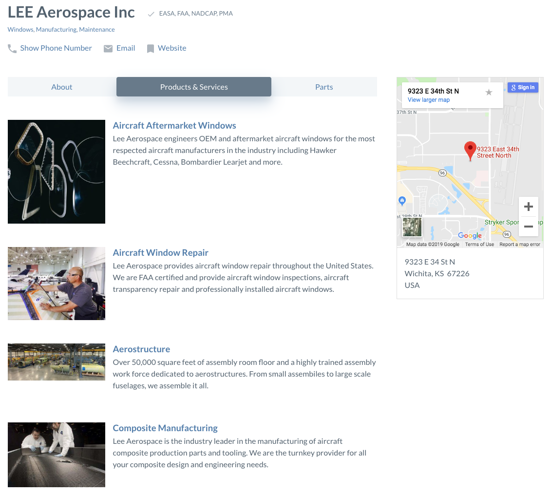Open the Aircraft Aftermarket Windows heading link
This screenshot has height=495, width=551.
174,125
